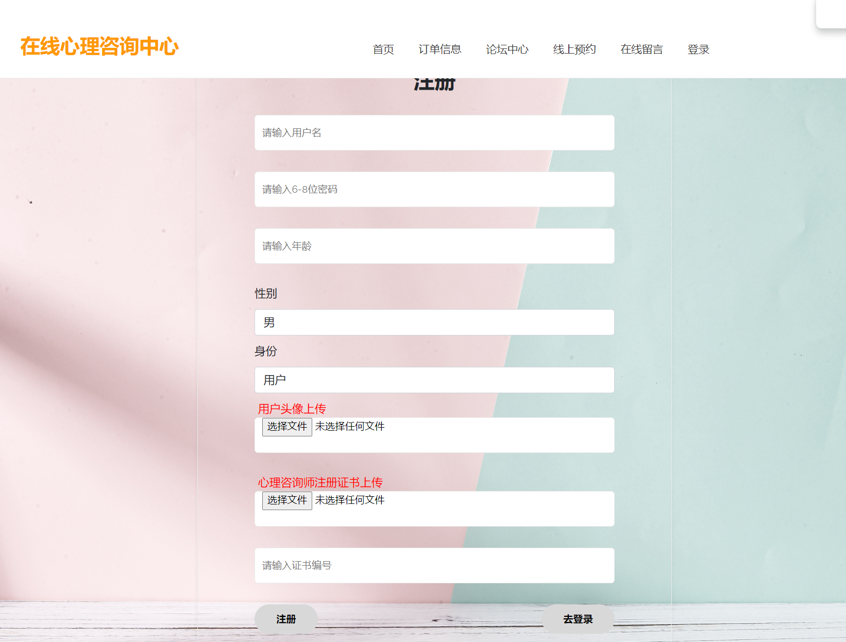Click the 在线心理咨询中心 site logo

click(x=99, y=46)
